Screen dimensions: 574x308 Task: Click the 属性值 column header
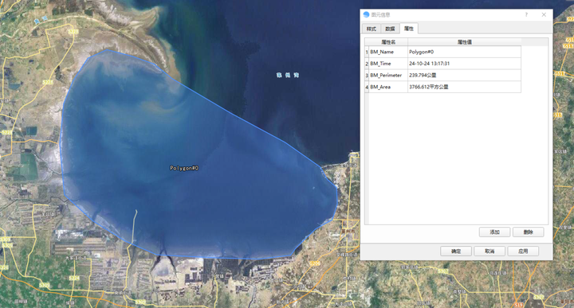click(464, 42)
